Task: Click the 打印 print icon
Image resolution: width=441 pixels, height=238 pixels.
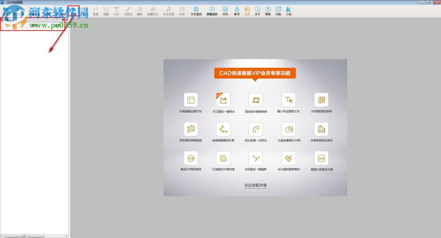Action: point(225,11)
